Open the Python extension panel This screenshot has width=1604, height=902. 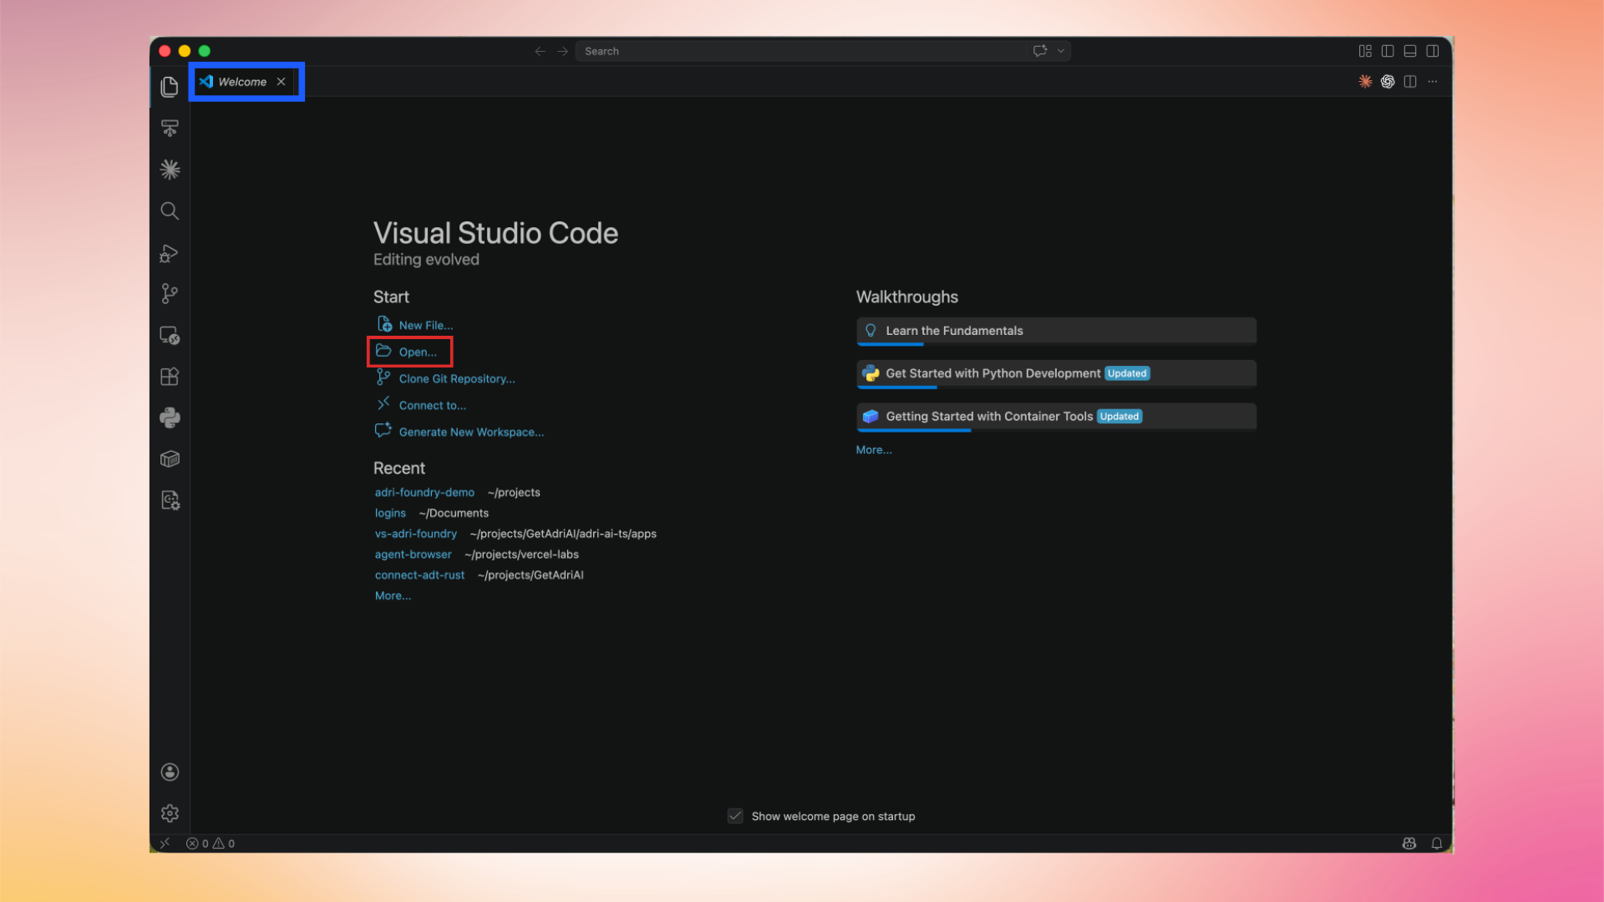(x=170, y=418)
